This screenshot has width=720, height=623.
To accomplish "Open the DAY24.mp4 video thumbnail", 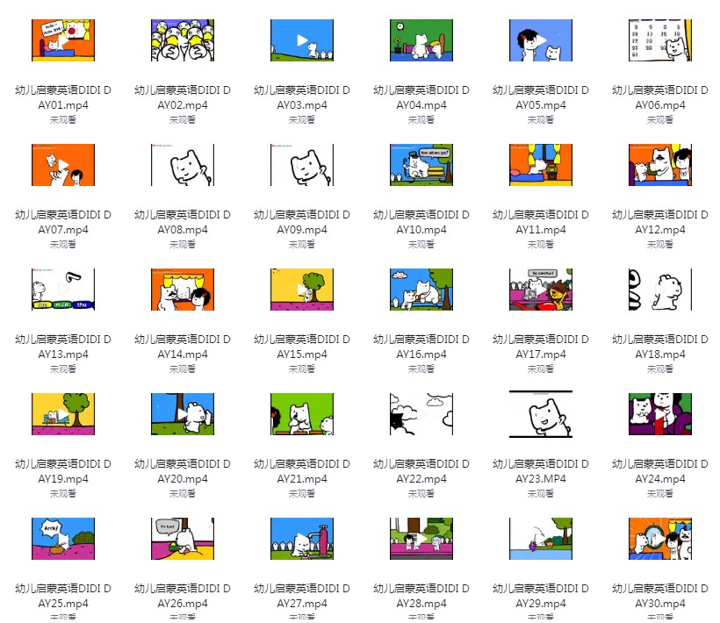I will point(660,414).
